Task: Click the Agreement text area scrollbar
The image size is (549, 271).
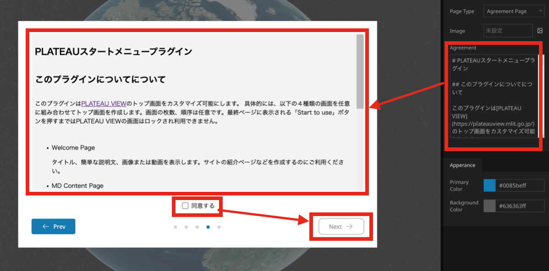Action: pyautogui.click(x=542, y=96)
